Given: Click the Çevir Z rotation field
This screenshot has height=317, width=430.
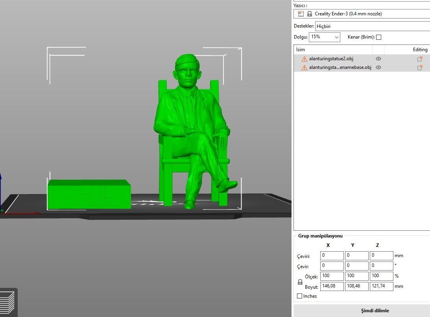Looking at the screenshot, I should pyautogui.click(x=382, y=266).
